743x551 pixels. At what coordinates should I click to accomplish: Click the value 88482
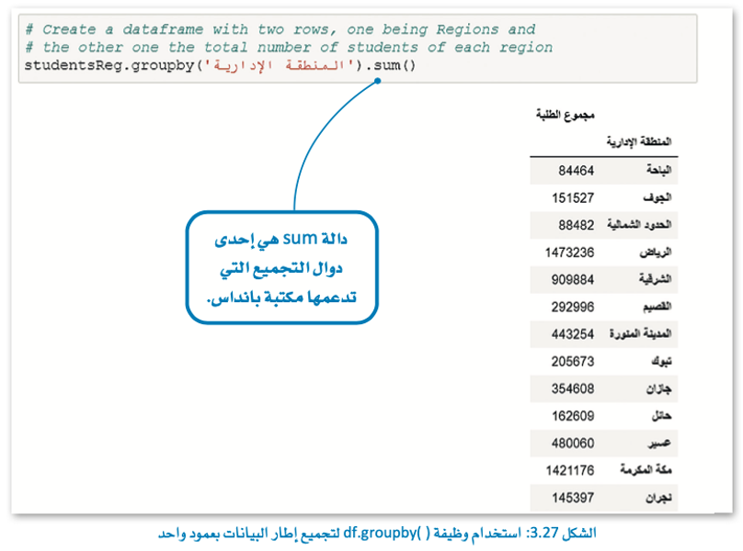[576, 225]
